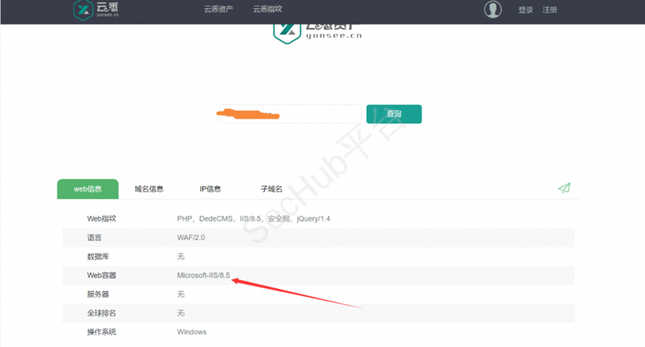
Task: Click the Yunsee logo in the top navigation bar
Action: [x=96, y=10]
